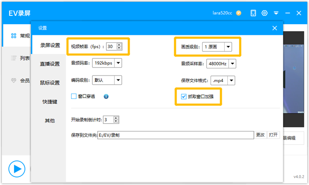Click the 视频帧率 value field showing 30
The width and height of the screenshot is (309, 185).
(x=112, y=46)
